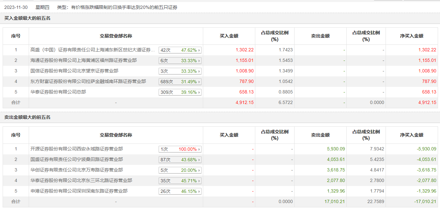Open 国信证券 北京望京 branch link
Screen dimensions: 440x208
74,71
